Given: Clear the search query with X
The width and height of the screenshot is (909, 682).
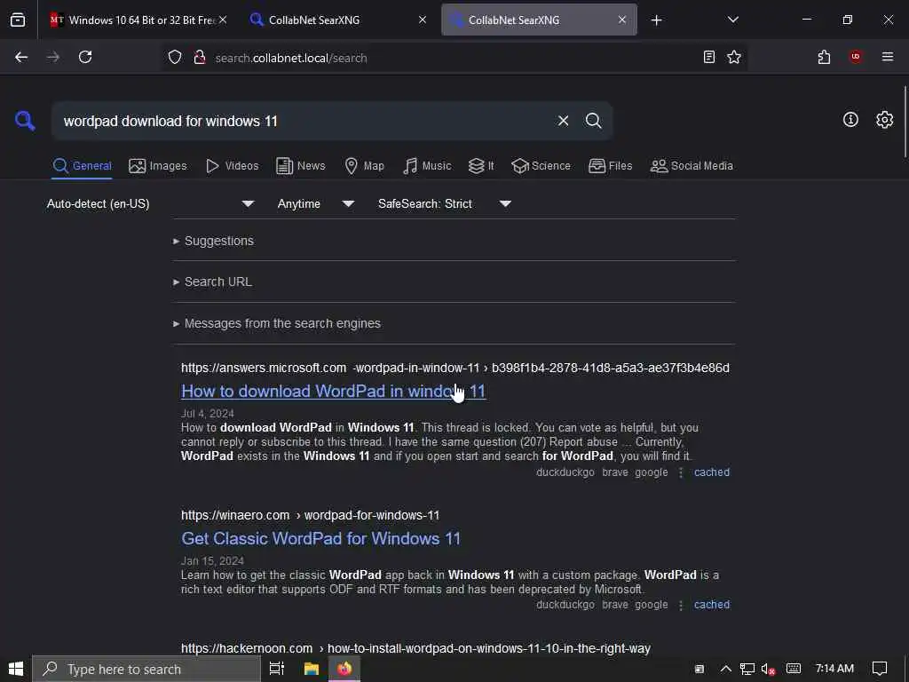Looking at the screenshot, I should pyautogui.click(x=563, y=121).
